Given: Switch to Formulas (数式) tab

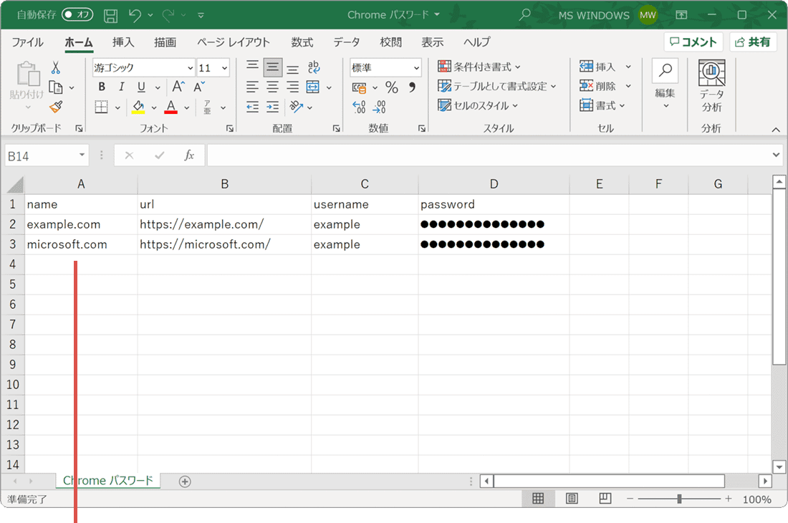Looking at the screenshot, I should click(x=302, y=42).
